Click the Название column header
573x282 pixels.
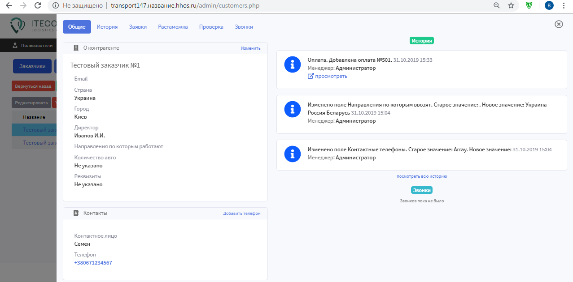(x=34, y=117)
